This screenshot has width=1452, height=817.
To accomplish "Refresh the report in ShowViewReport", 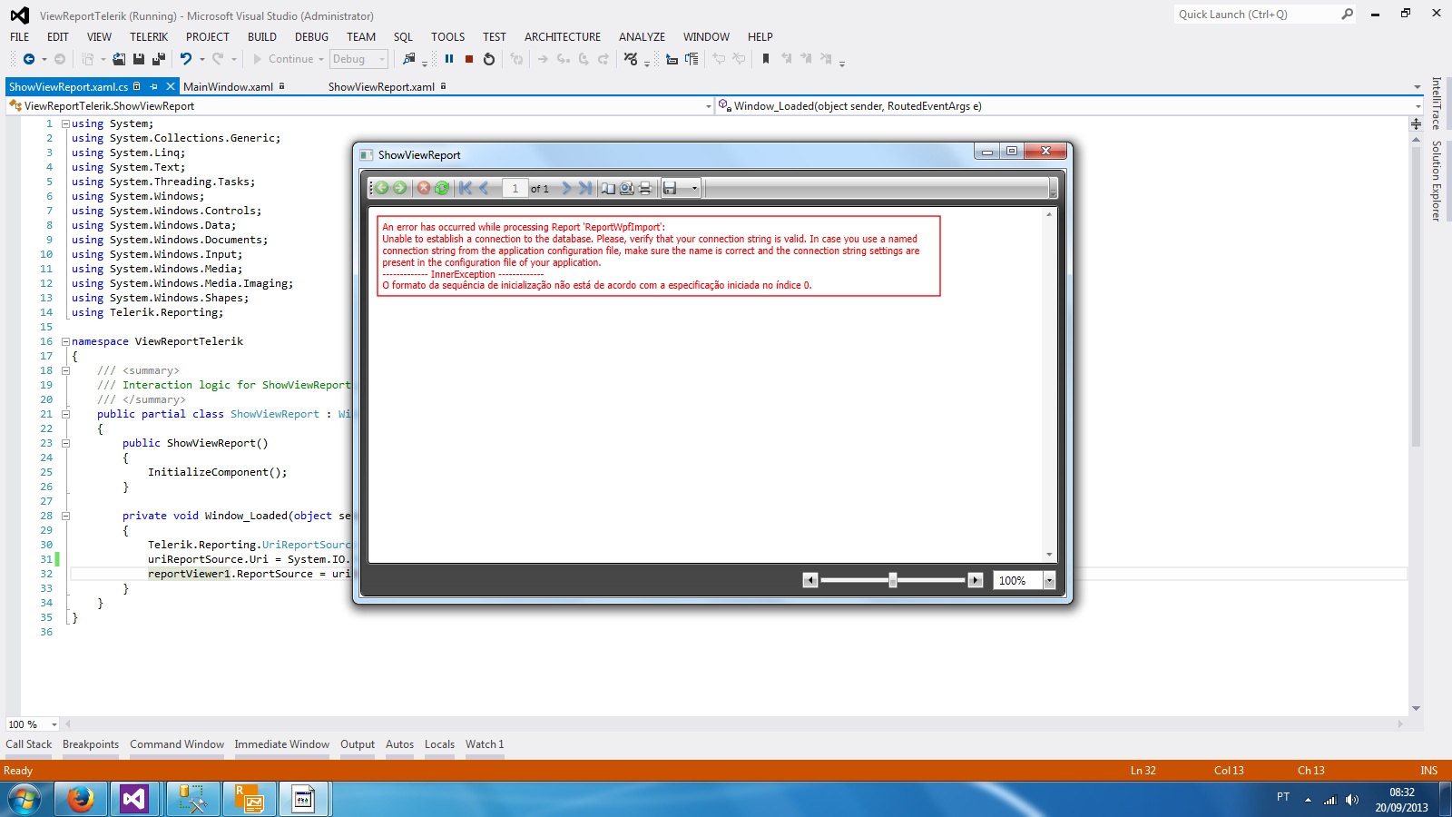I will (x=442, y=188).
